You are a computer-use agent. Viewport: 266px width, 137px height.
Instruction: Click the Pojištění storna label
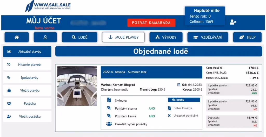[x=126, y=109]
